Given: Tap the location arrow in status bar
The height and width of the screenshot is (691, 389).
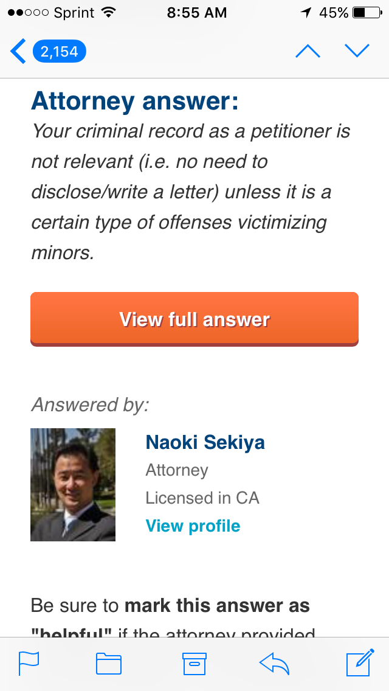Looking at the screenshot, I should tap(306, 13).
